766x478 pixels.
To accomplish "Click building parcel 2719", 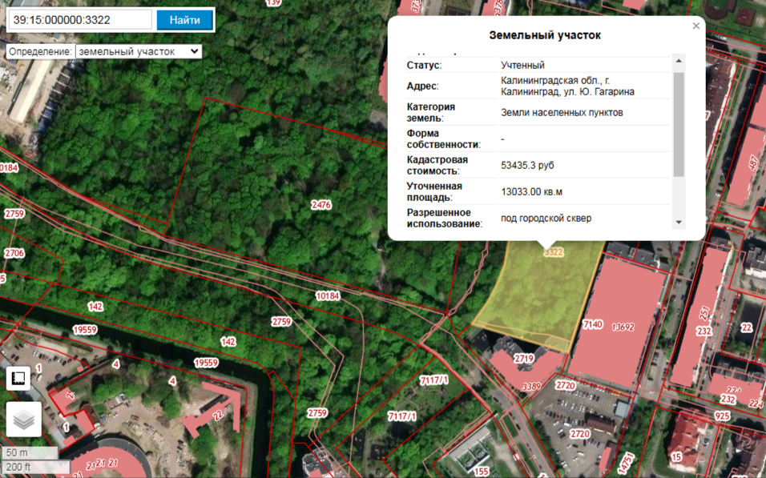I will [524, 358].
